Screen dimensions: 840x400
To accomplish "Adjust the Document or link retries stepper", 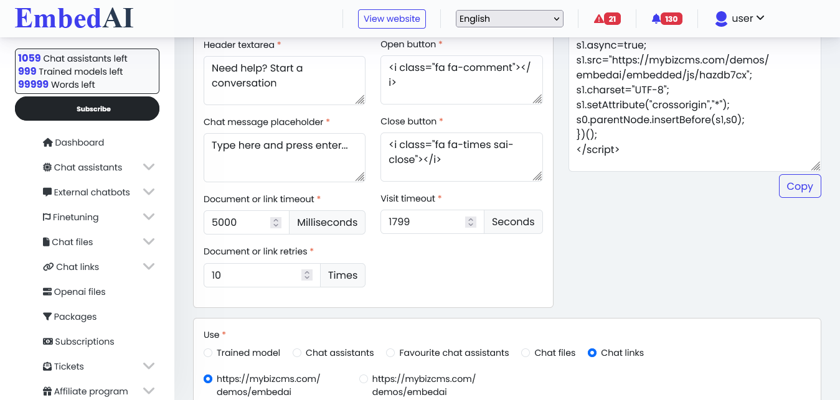I will pyautogui.click(x=306, y=275).
